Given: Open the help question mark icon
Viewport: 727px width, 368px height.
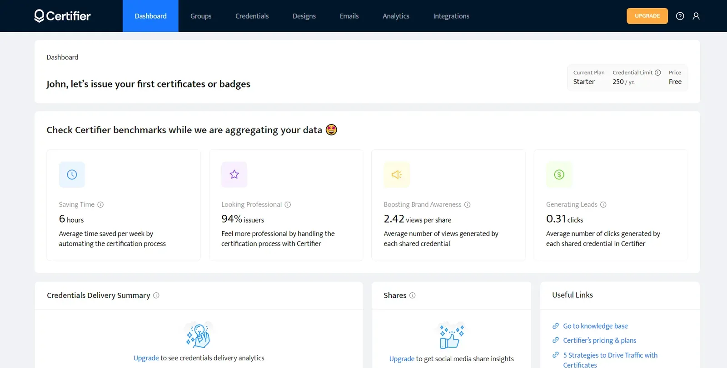Looking at the screenshot, I should point(680,16).
